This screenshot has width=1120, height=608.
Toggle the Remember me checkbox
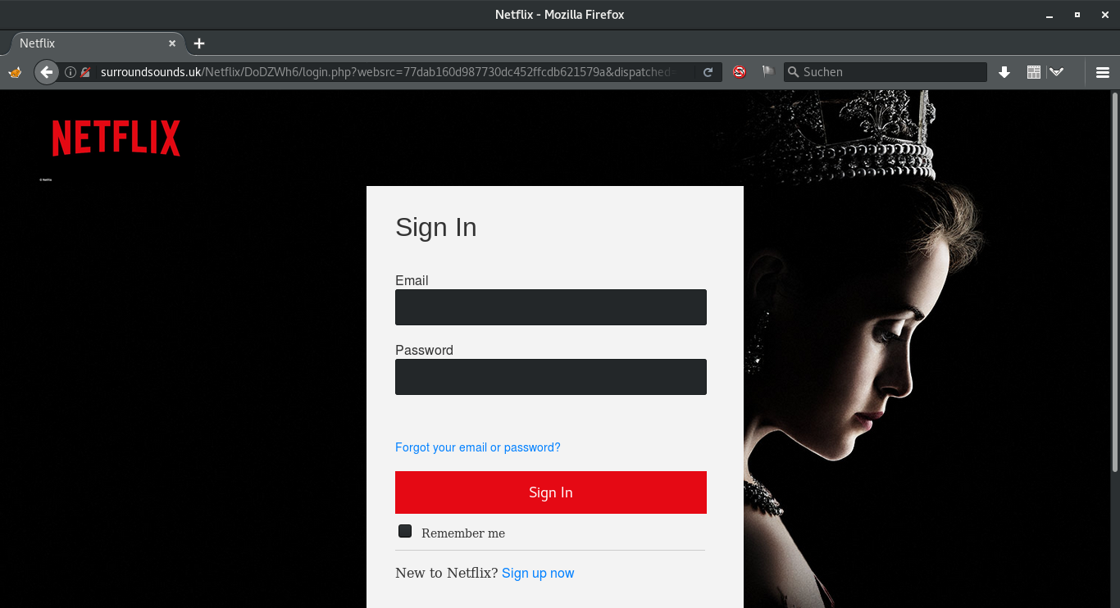pos(405,532)
